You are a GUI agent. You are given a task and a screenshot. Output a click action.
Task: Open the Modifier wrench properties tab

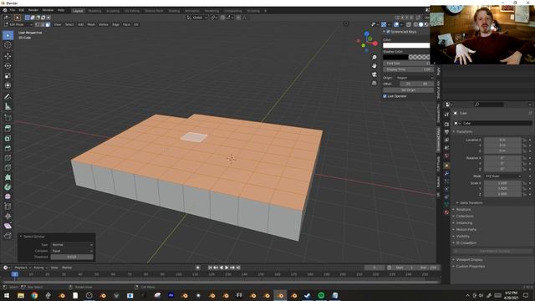[x=446, y=173]
